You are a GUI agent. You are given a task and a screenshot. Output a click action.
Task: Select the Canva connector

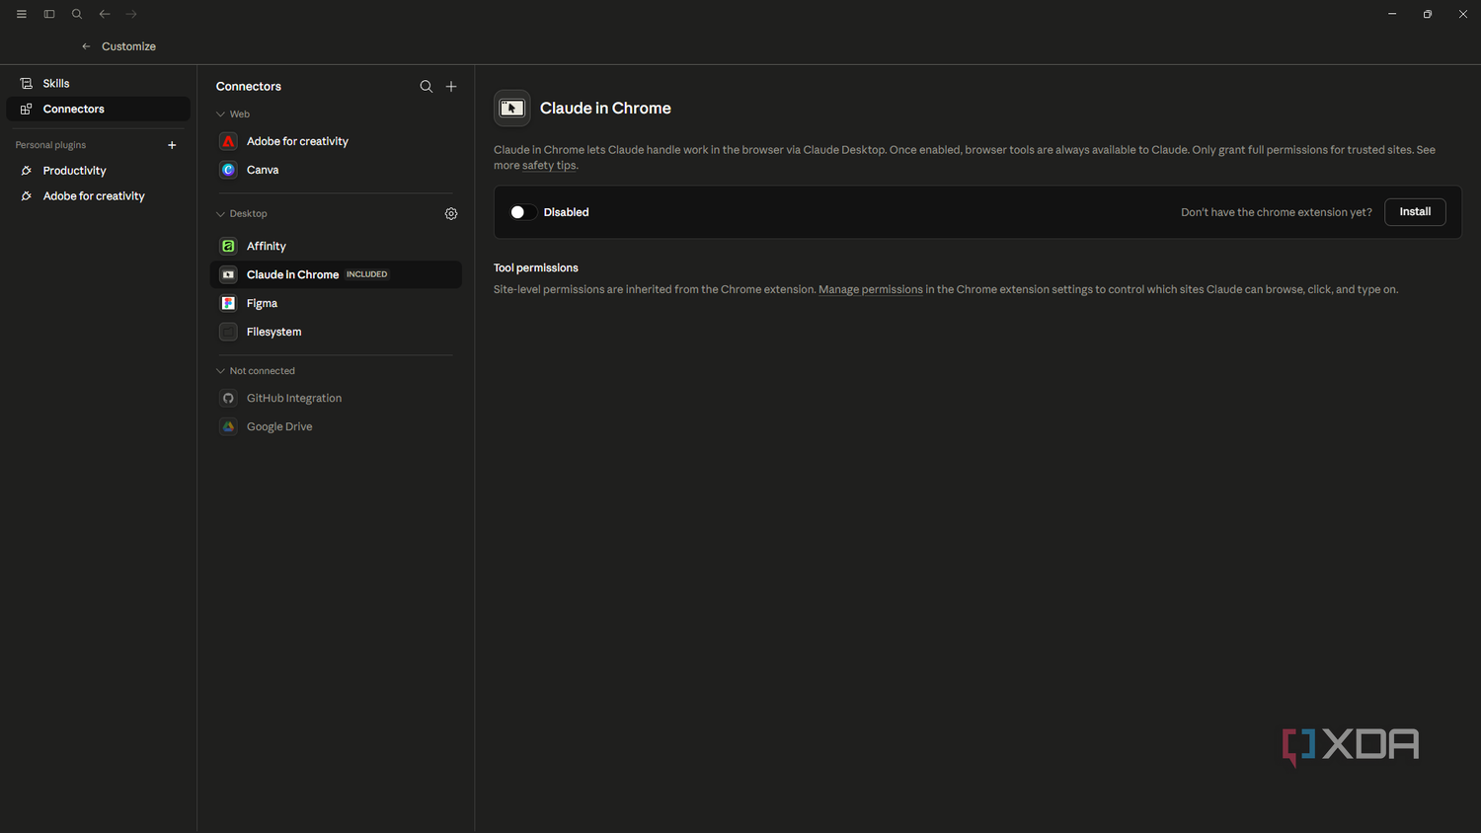[336, 170]
